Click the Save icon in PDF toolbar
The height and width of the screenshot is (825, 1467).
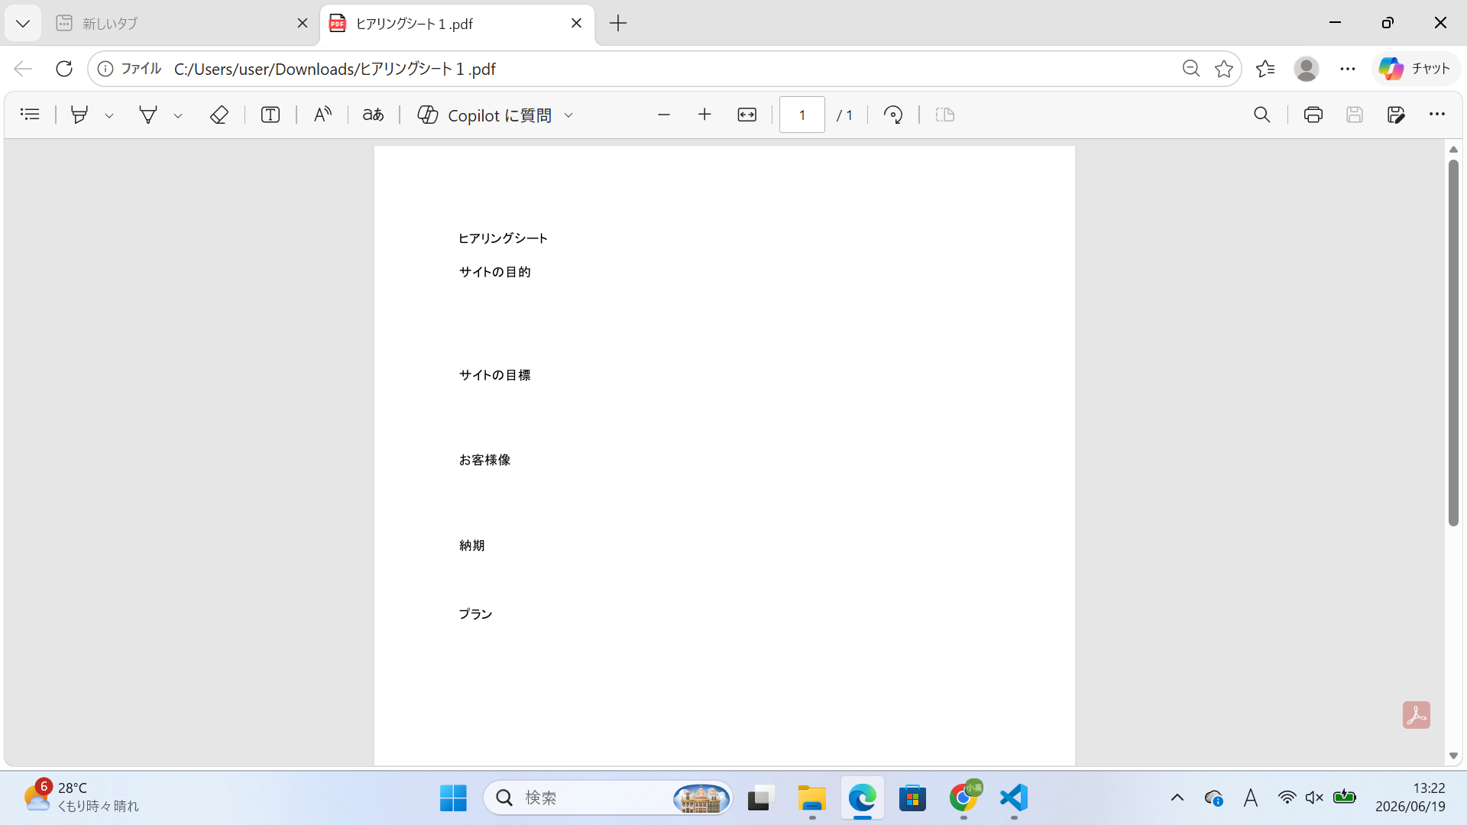1355,115
